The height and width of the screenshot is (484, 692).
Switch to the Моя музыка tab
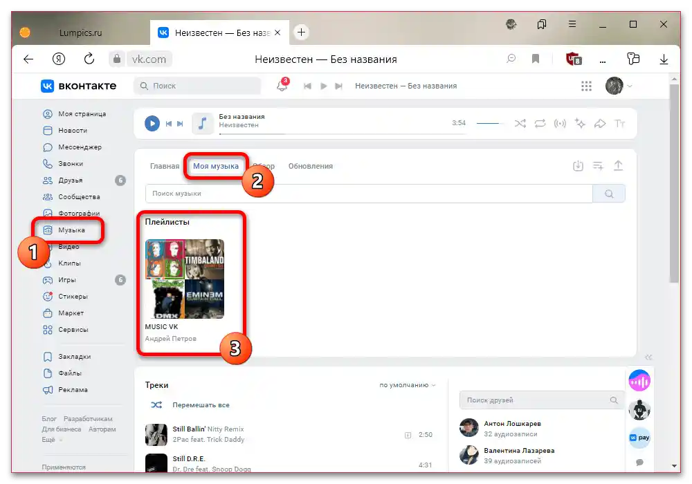(x=216, y=166)
